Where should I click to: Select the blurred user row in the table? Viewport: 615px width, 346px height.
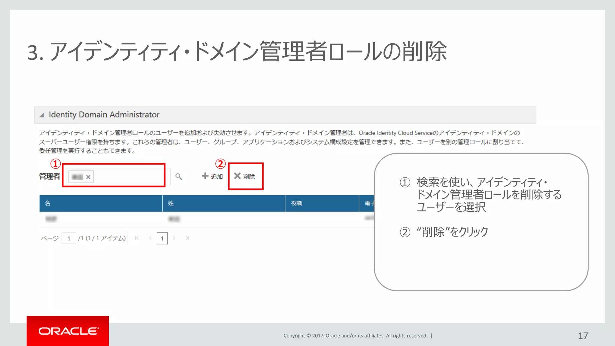tap(207, 219)
